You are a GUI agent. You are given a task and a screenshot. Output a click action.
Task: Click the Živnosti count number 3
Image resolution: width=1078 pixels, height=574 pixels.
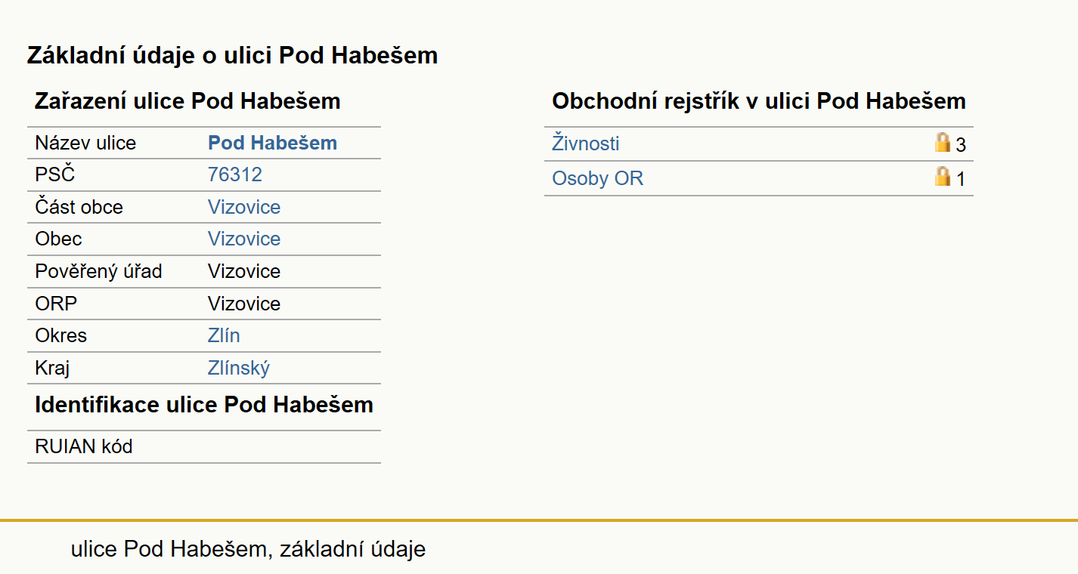[961, 144]
